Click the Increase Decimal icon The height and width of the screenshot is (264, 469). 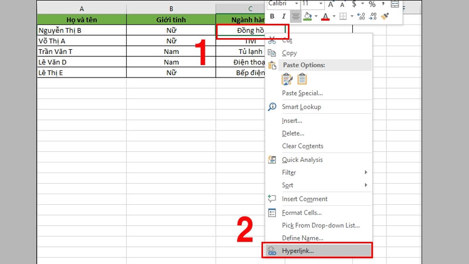(x=361, y=16)
